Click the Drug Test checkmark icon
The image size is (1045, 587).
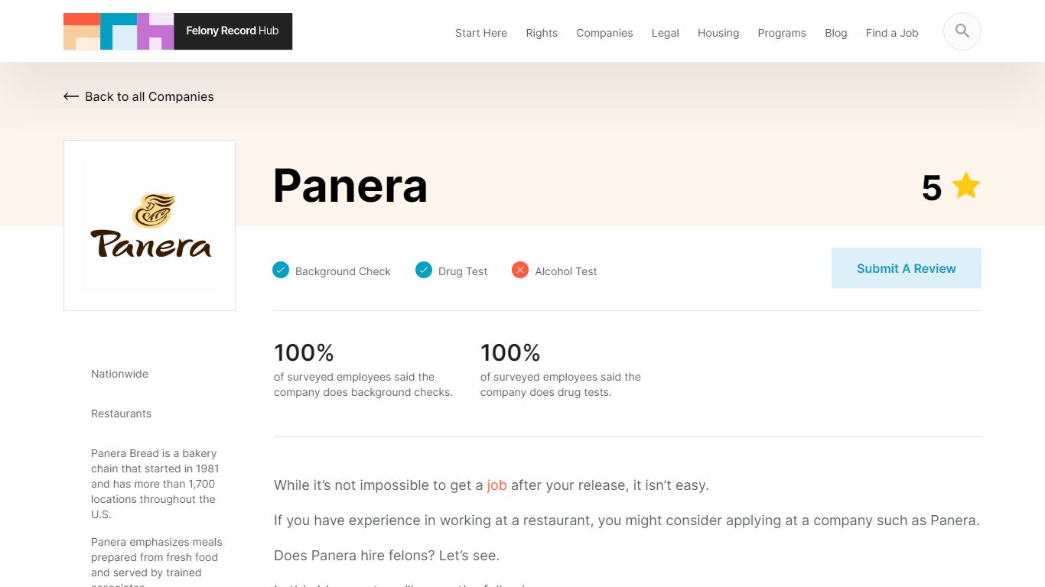[x=424, y=270]
